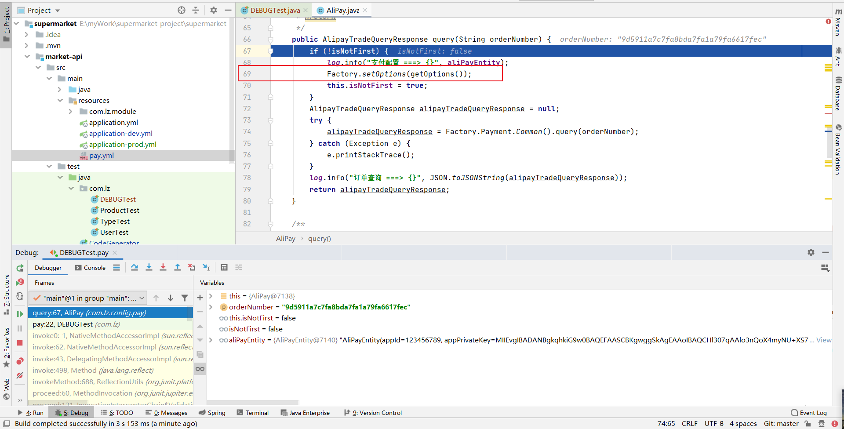Click the Step Out debug icon
The width and height of the screenshot is (844, 429).
178,267
